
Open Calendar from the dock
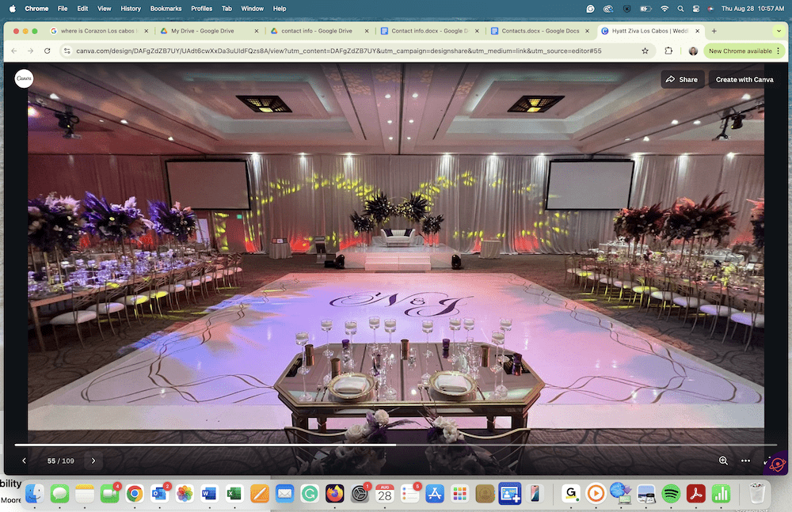pyautogui.click(x=384, y=493)
